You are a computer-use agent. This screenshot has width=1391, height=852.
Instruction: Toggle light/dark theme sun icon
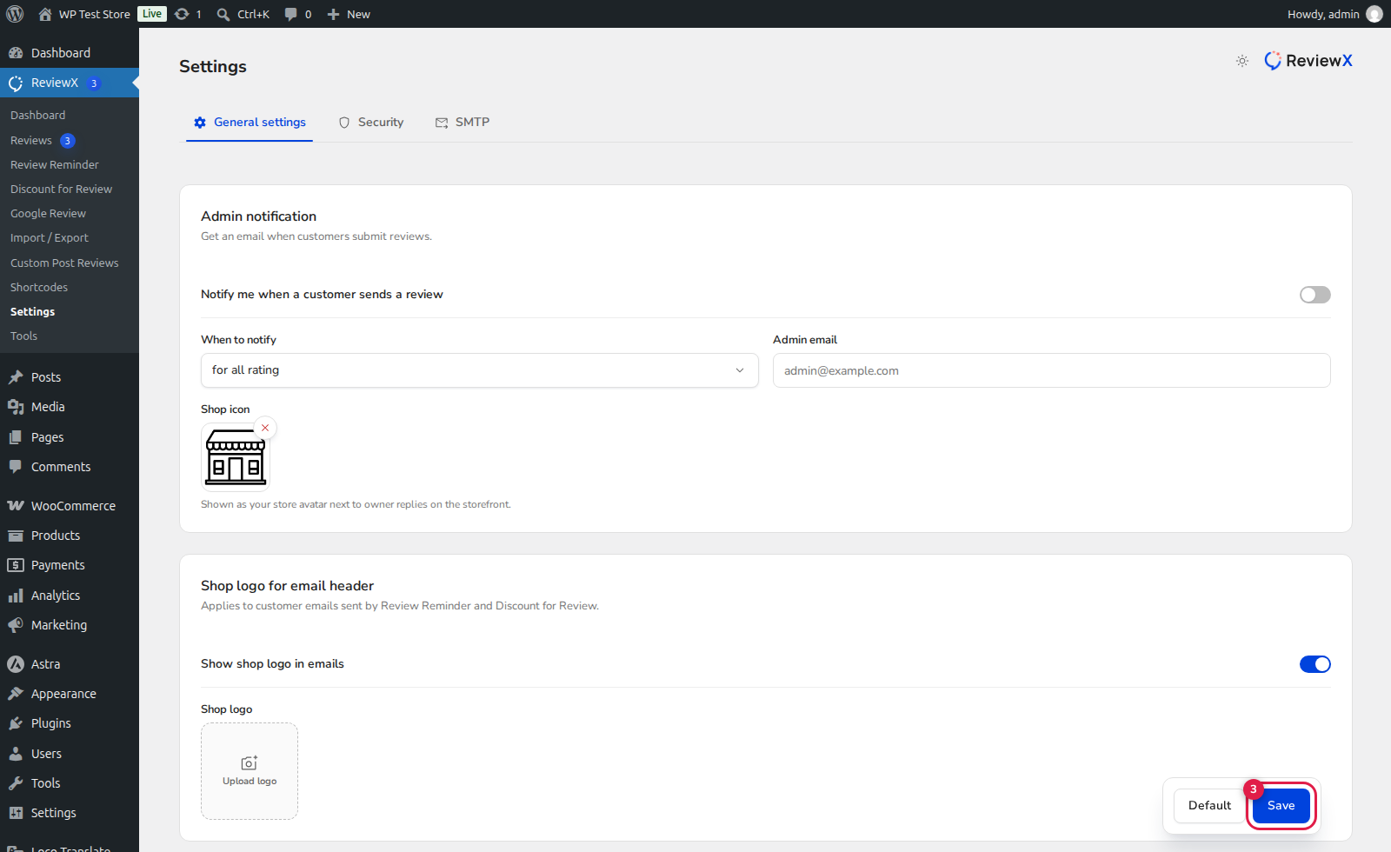click(x=1242, y=61)
